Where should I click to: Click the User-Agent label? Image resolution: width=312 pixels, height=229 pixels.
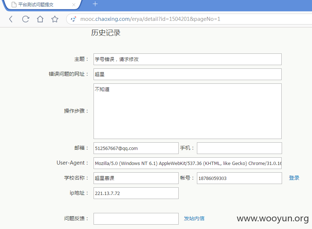click(72, 163)
